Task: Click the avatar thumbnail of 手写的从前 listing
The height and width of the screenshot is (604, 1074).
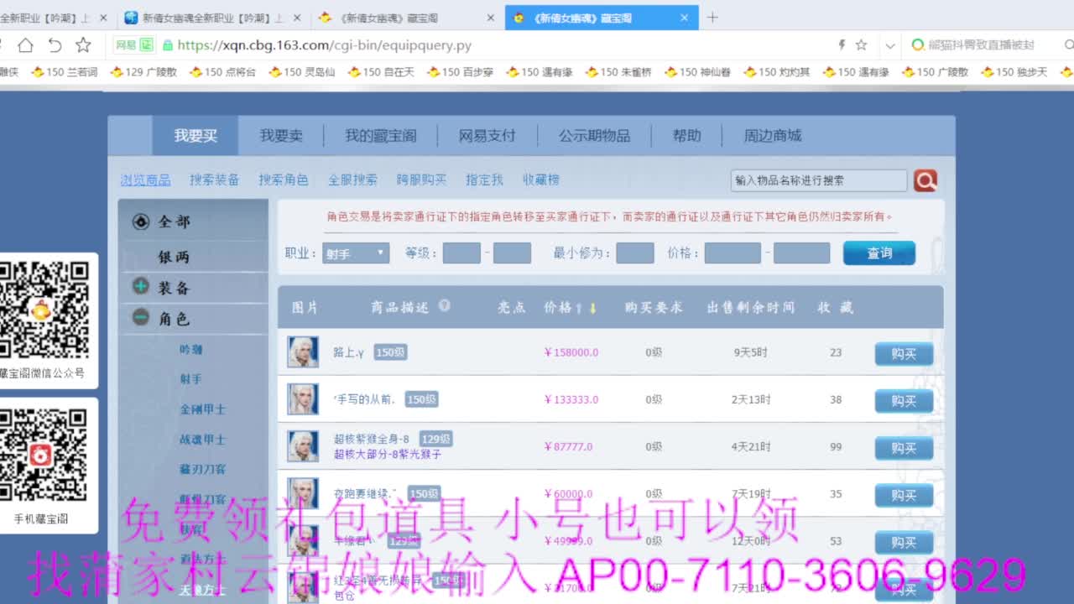Action: 303,400
